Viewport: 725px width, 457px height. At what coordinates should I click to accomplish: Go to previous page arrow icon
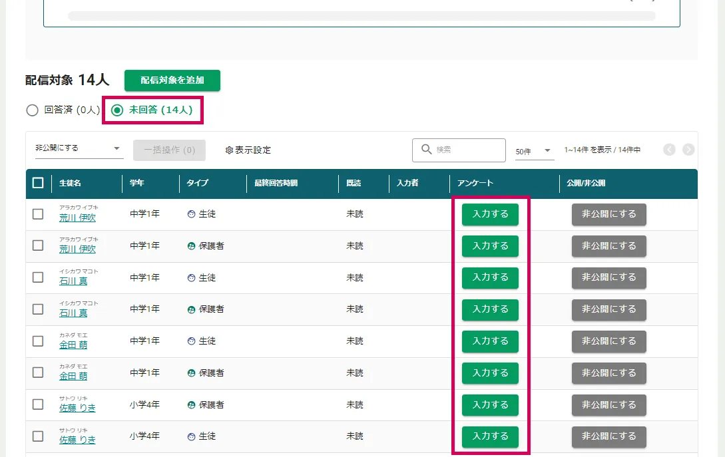pos(669,150)
